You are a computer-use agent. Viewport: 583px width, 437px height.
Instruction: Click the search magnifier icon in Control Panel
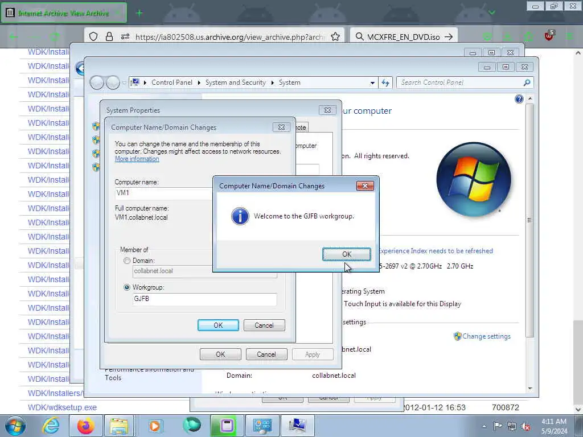(527, 83)
